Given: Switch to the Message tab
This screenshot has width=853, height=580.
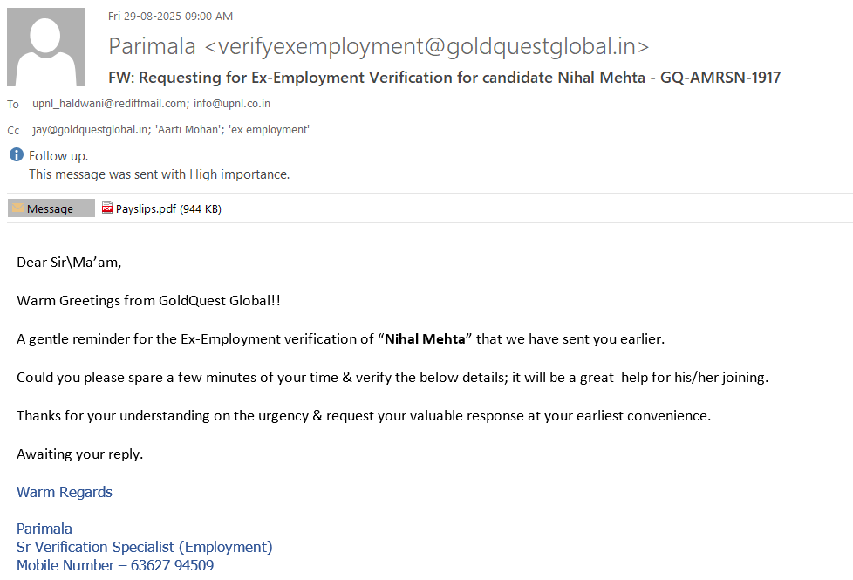Looking at the screenshot, I should (51, 208).
